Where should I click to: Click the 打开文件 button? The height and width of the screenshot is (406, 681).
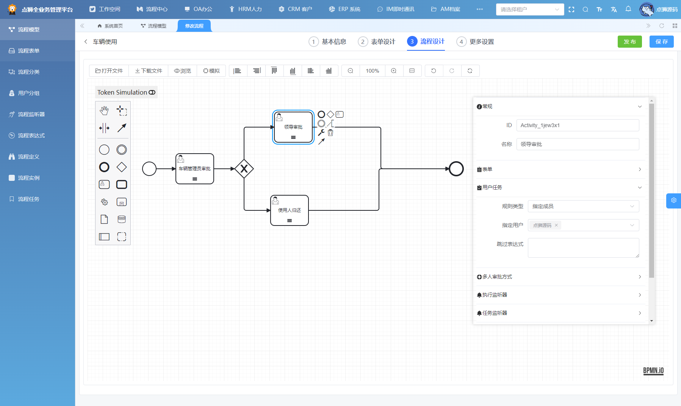click(x=109, y=71)
